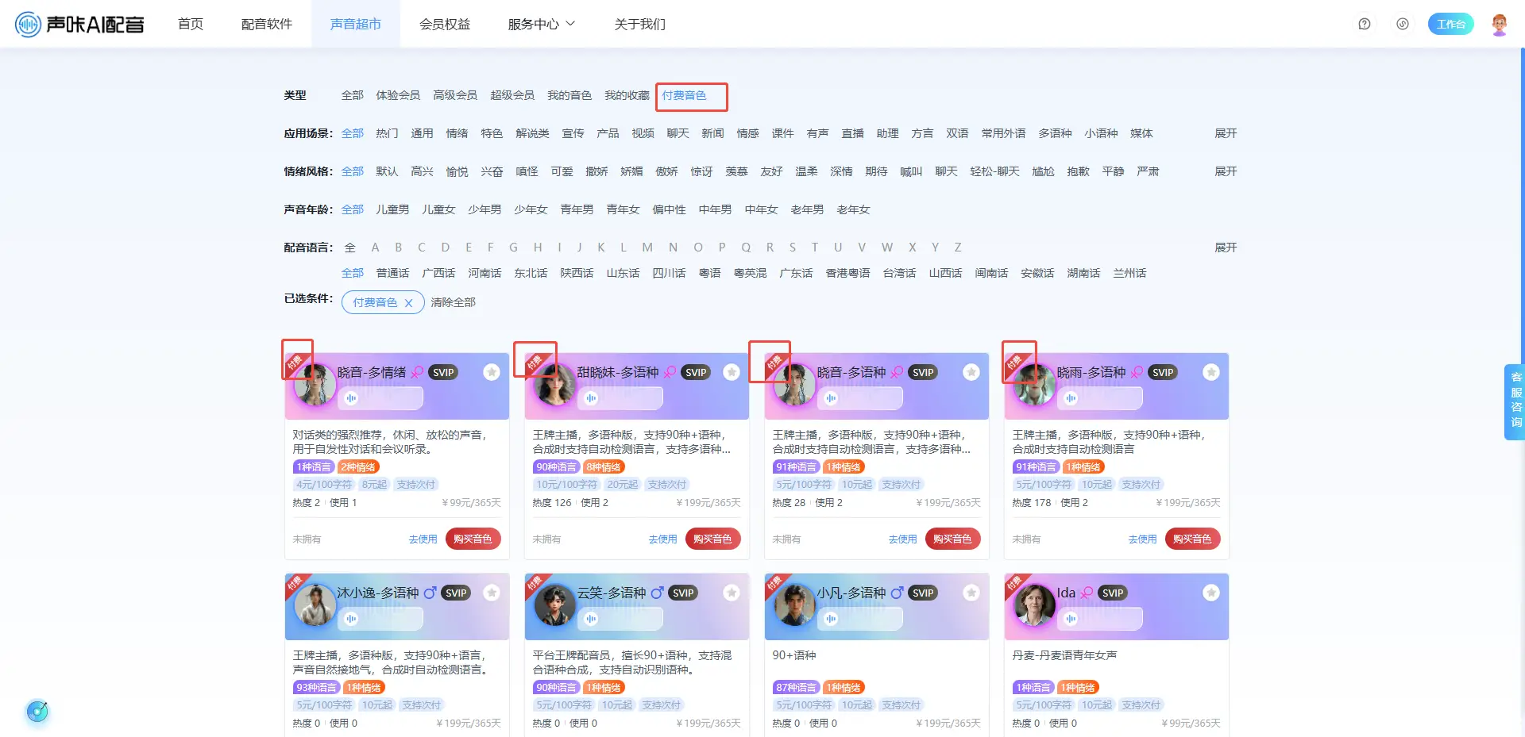1525x737 pixels.
Task: Remove the 付费音色 filter chip
Action: (408, 303)
